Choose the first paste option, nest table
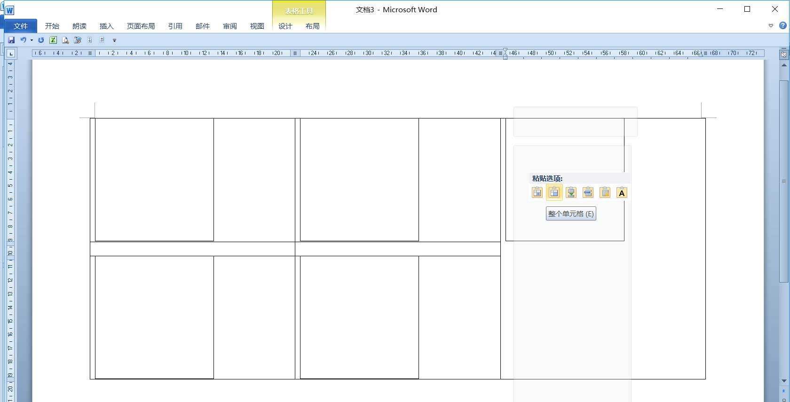 point(537,192)
